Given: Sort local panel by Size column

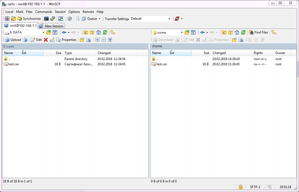Looking at the screenshot, I should pos(53,53).
